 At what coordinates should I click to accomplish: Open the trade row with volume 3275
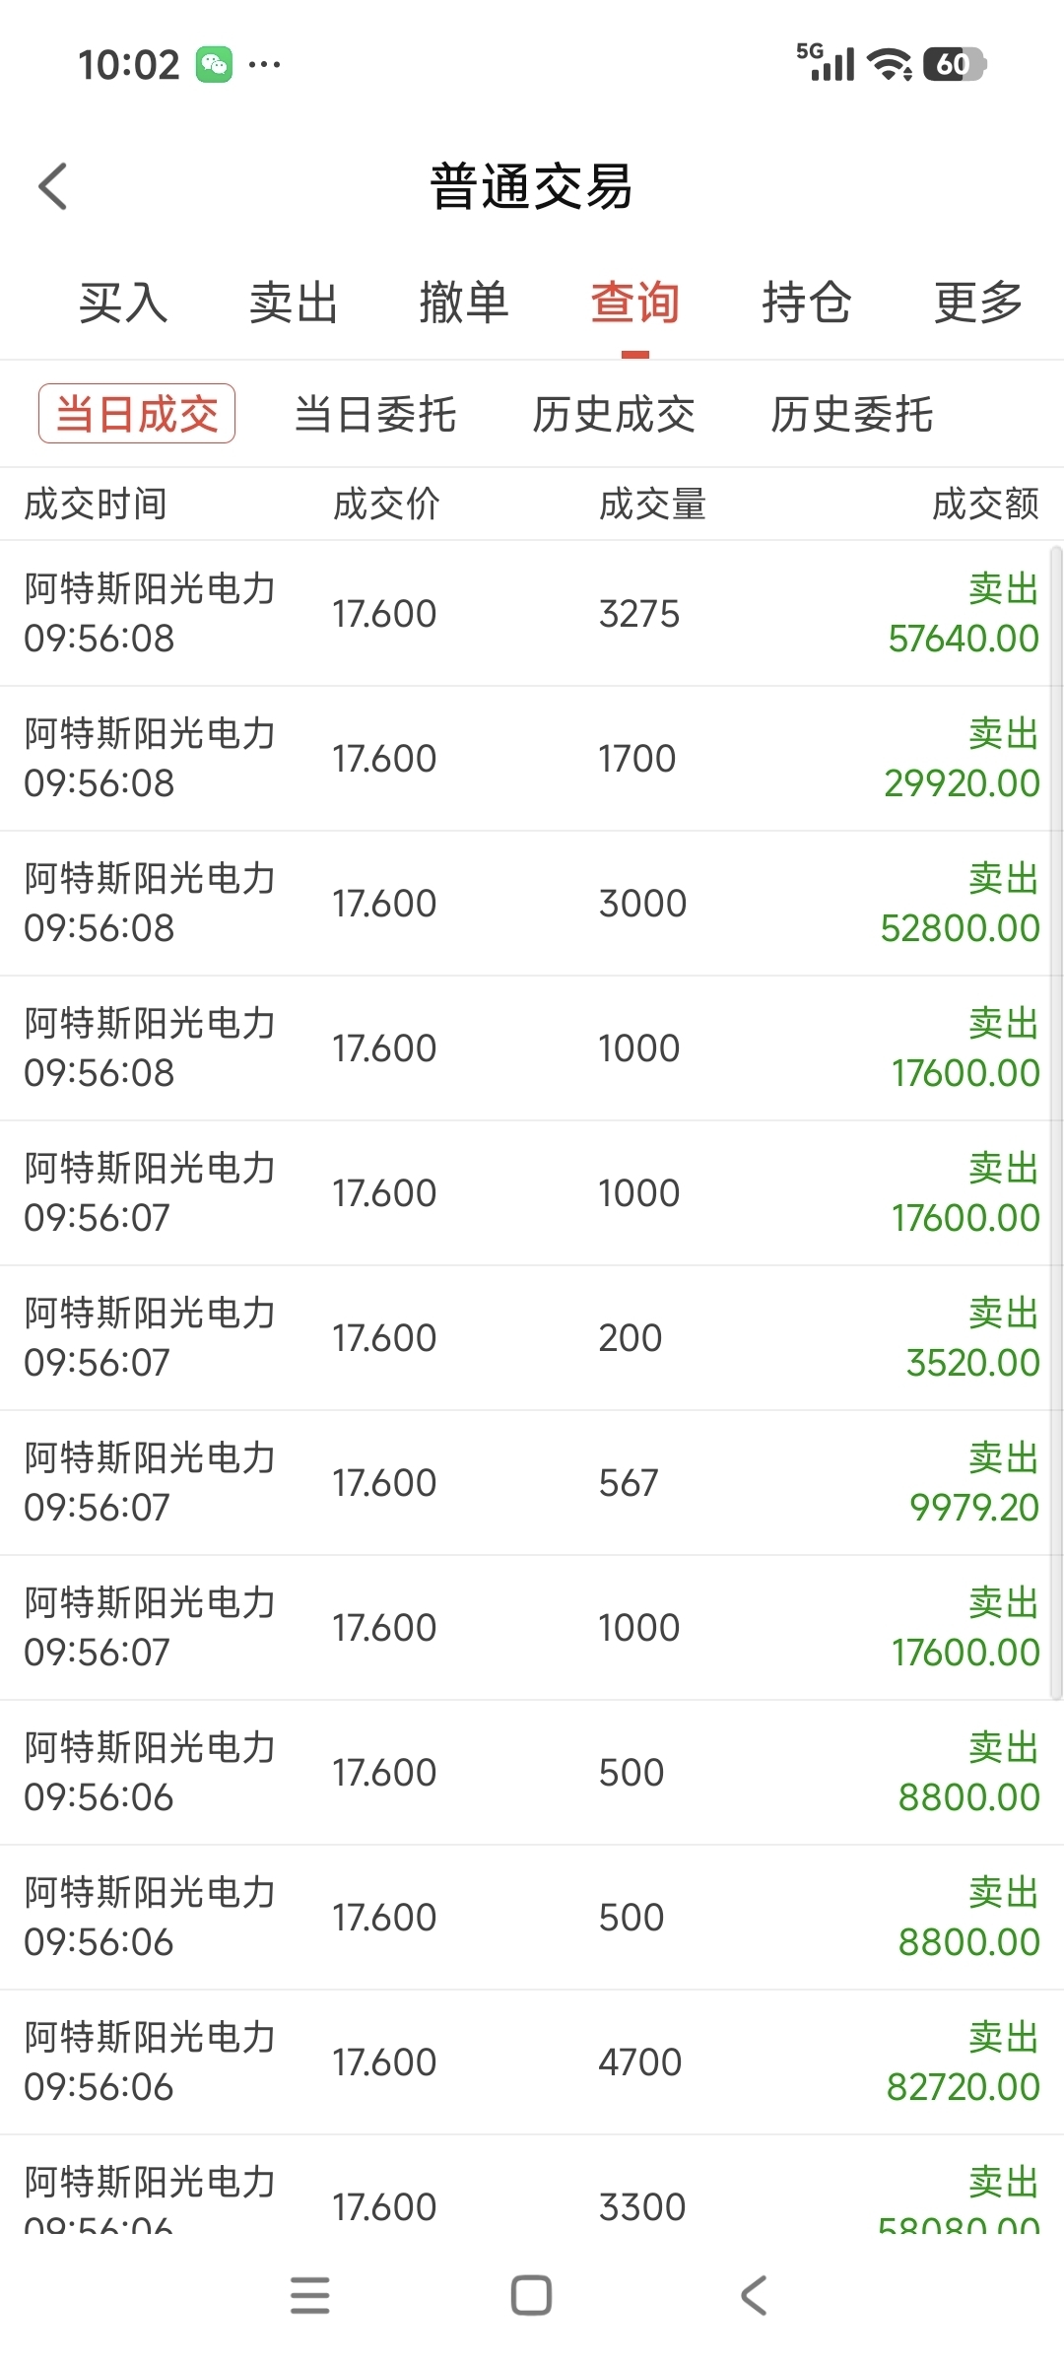(x=532, y=613)
